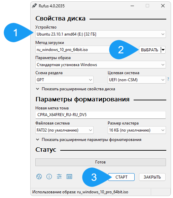Click the target system help question mark

point(168,79)
